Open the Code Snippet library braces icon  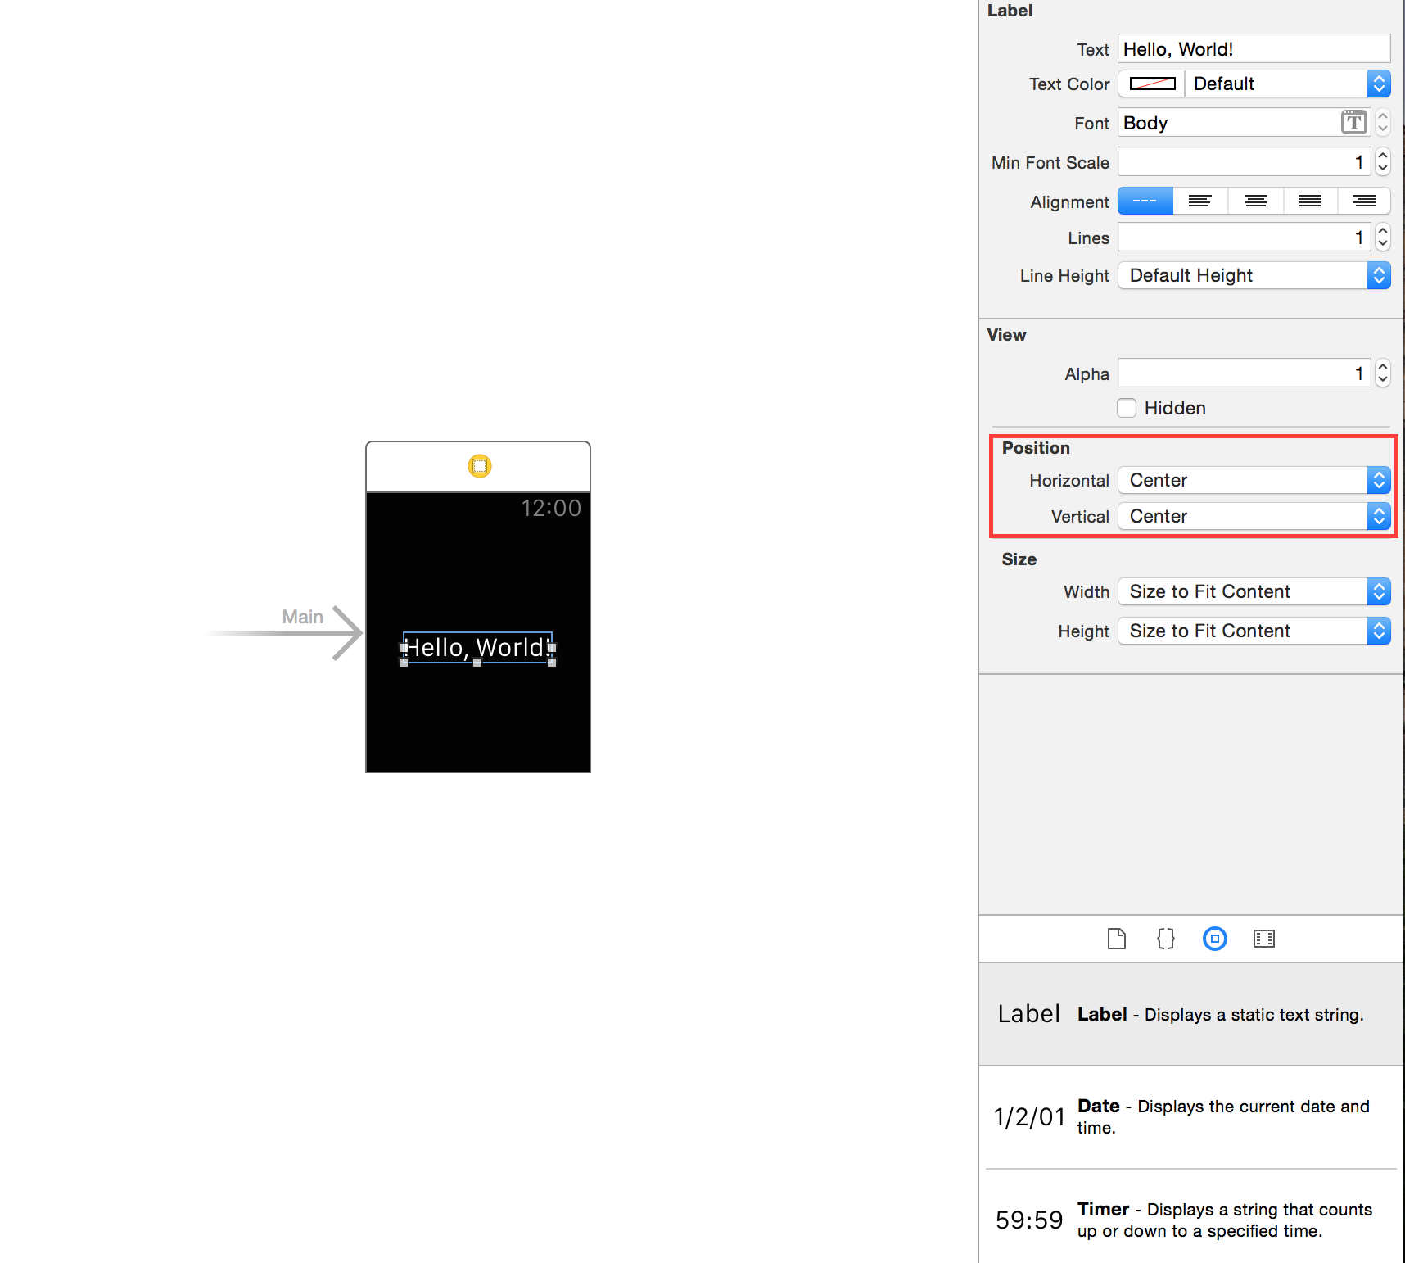tap(1166, 939)
